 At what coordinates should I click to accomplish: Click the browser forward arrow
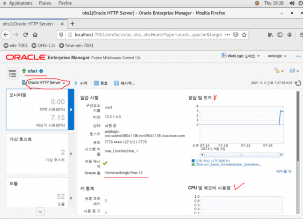[x=16, y=35]
